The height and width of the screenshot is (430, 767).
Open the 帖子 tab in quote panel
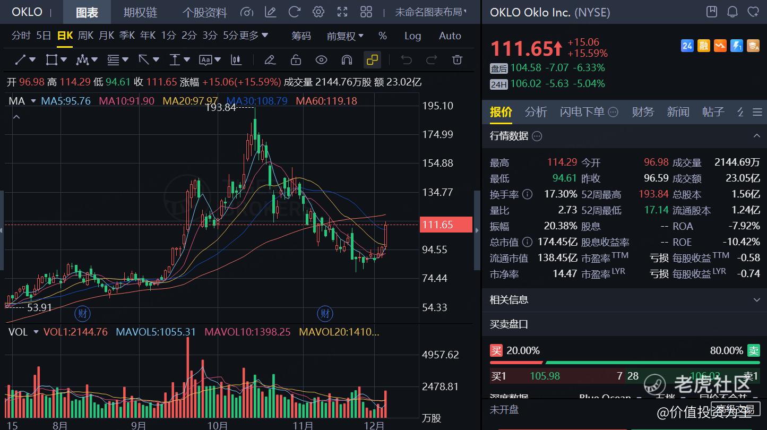tap(713, 112)
